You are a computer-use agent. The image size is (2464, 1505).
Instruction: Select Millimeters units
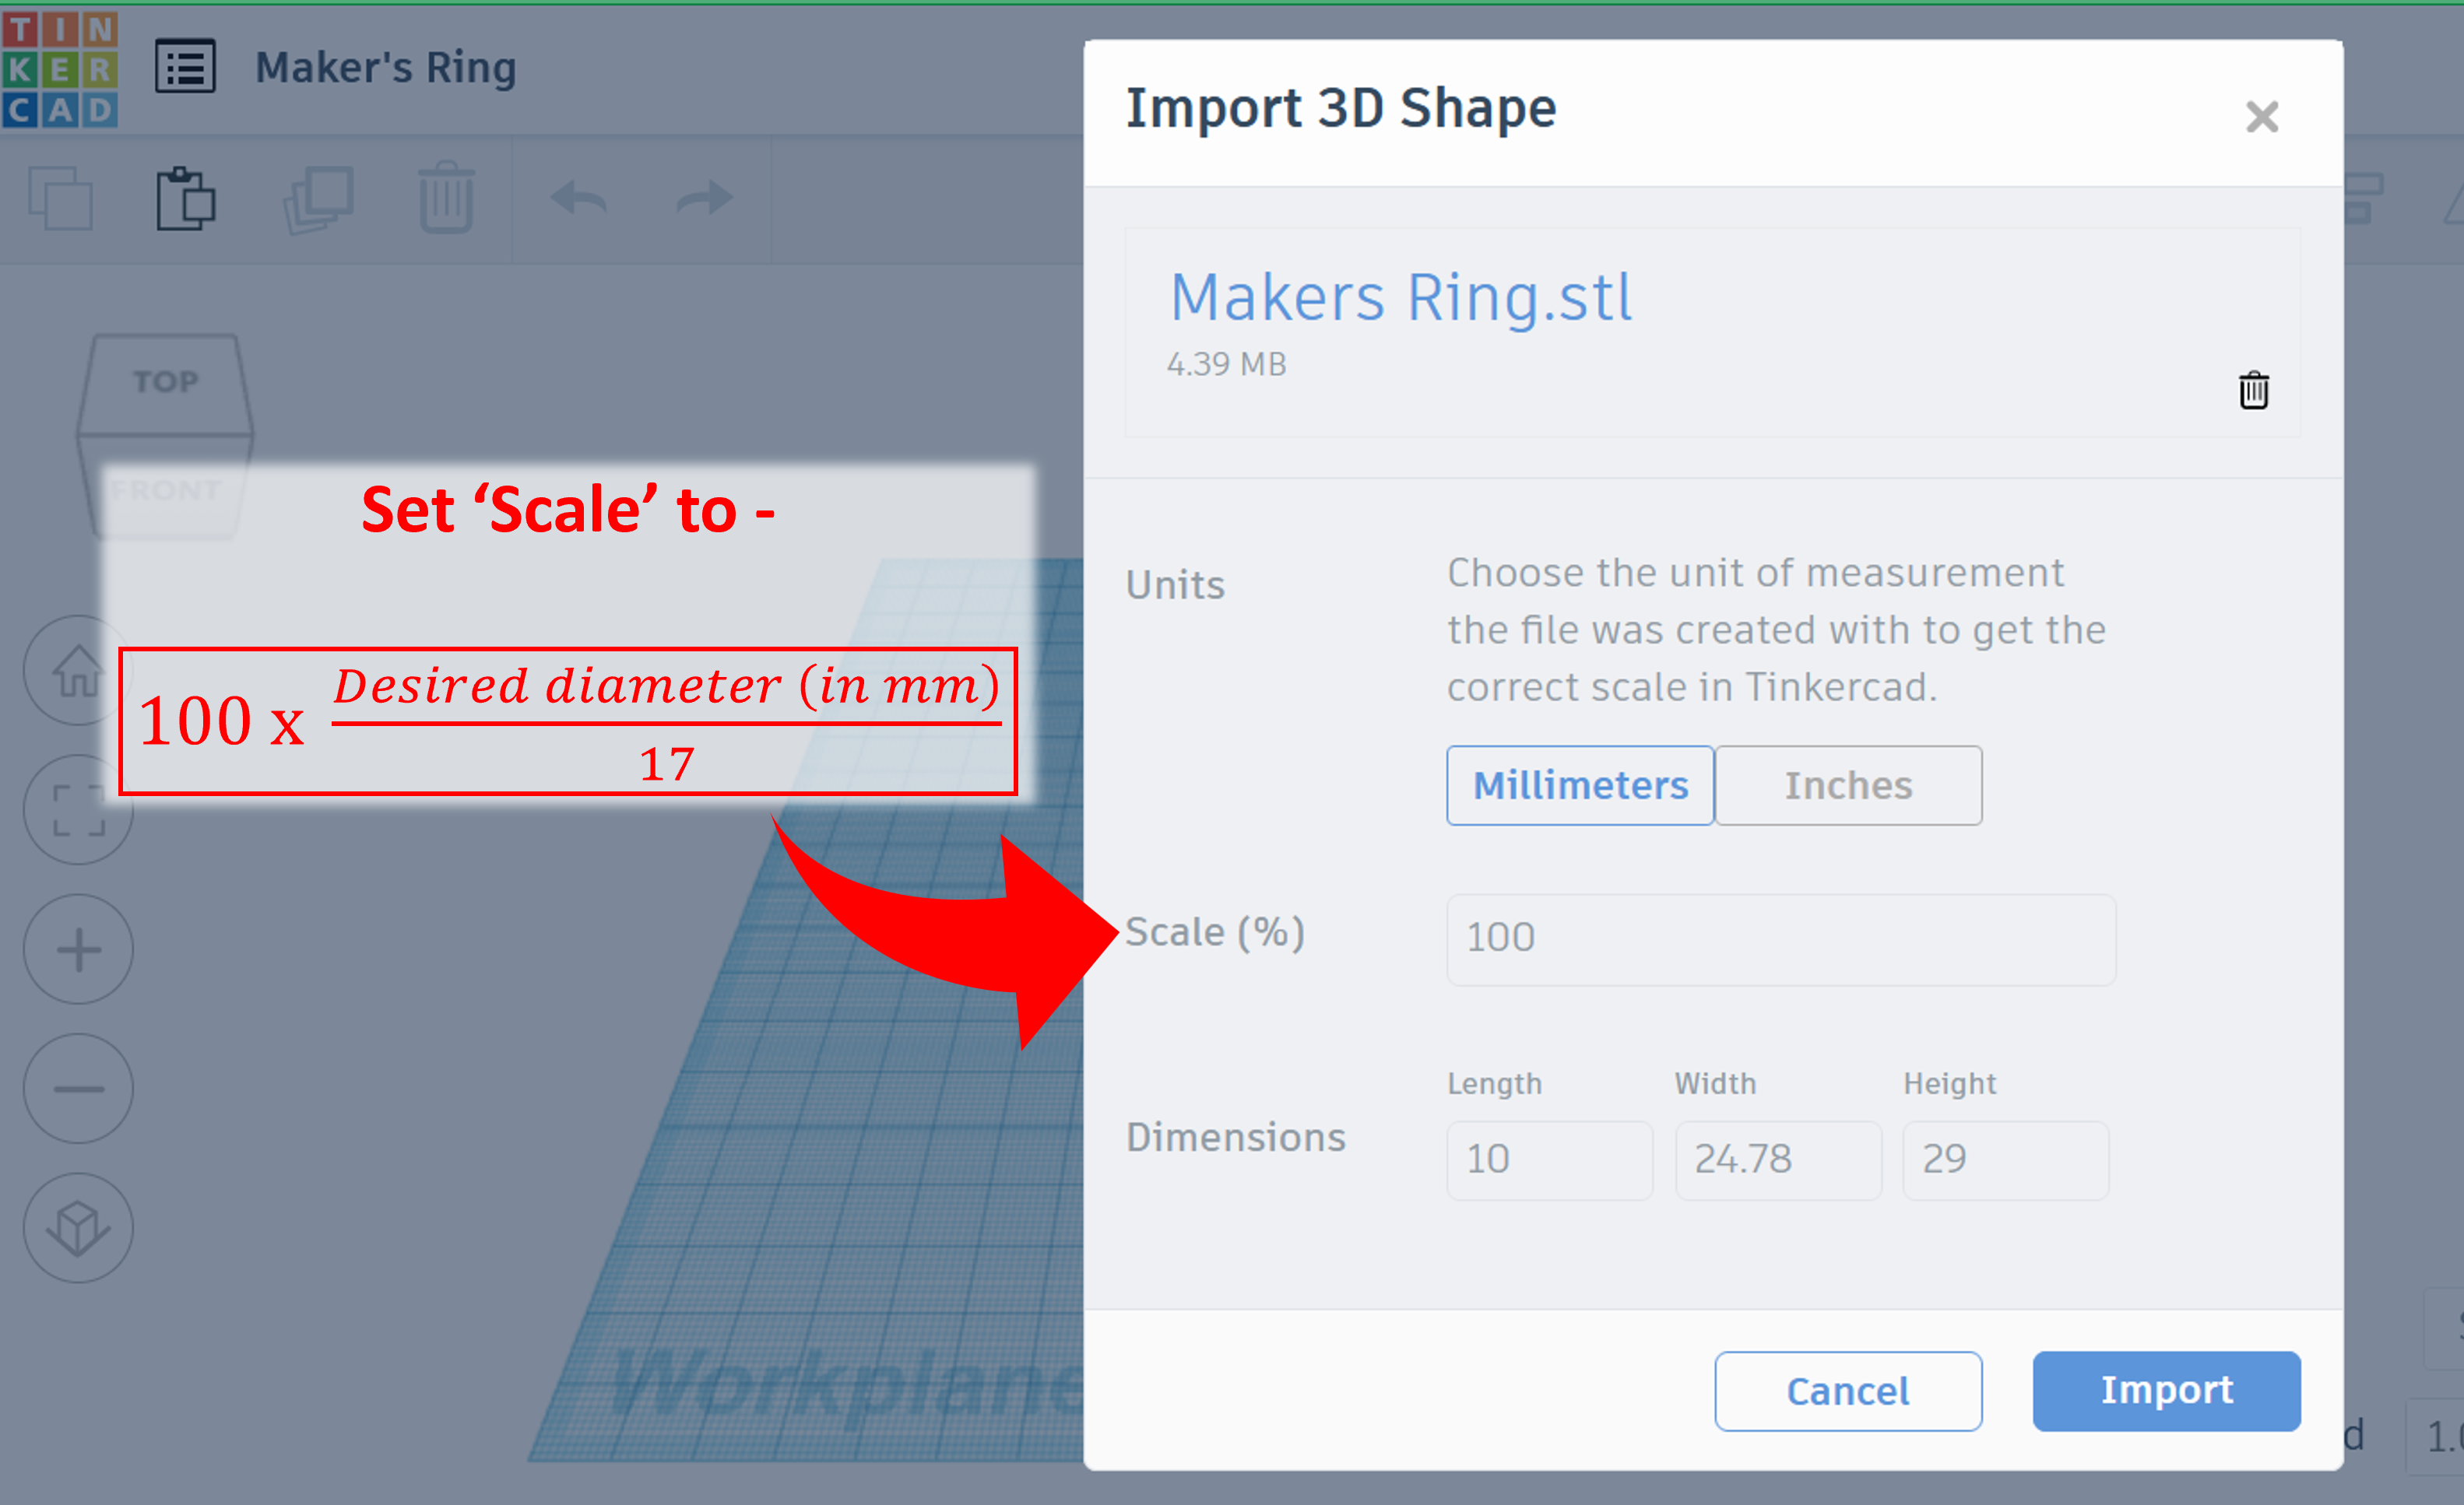(x=1580, y=785)
